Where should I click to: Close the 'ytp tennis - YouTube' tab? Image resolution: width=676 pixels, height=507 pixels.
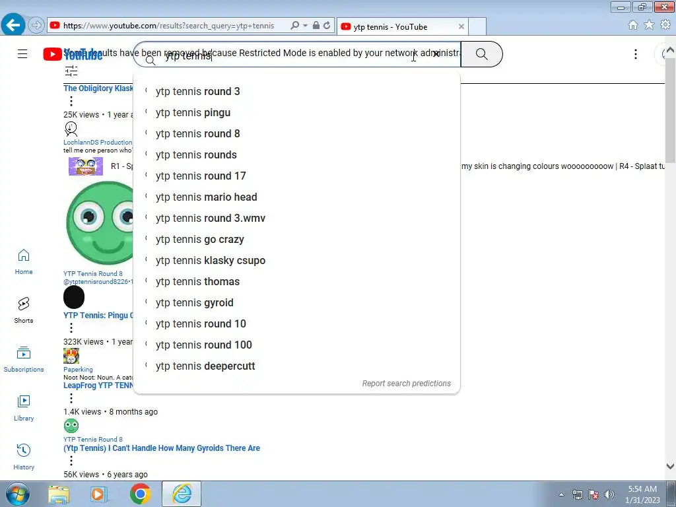coord(461,26)
